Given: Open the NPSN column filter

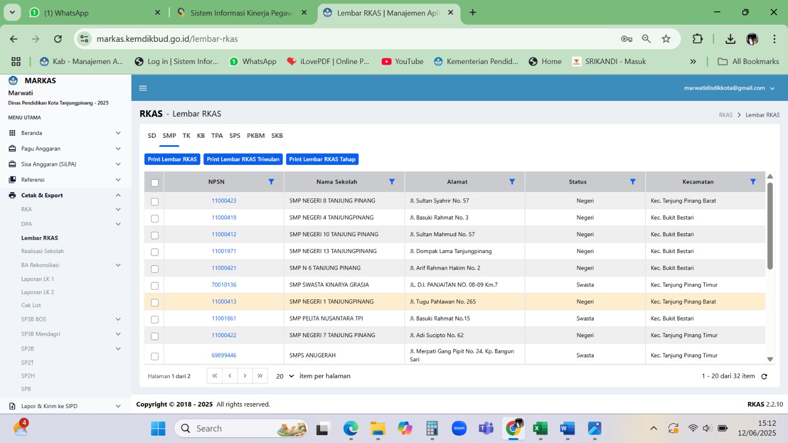Looking at the screenshot, I should (271, 182).
